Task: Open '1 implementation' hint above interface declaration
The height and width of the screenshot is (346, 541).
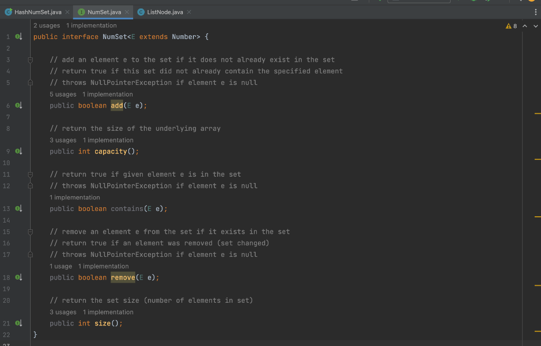Action: 91,25
